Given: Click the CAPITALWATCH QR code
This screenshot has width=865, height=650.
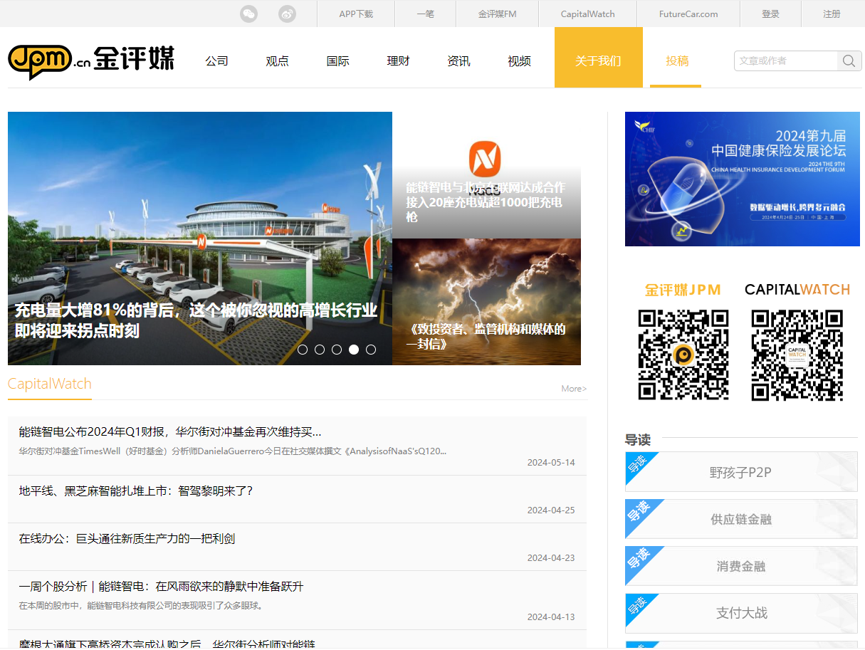Looking at the screenshot, I should pos(797,355).
